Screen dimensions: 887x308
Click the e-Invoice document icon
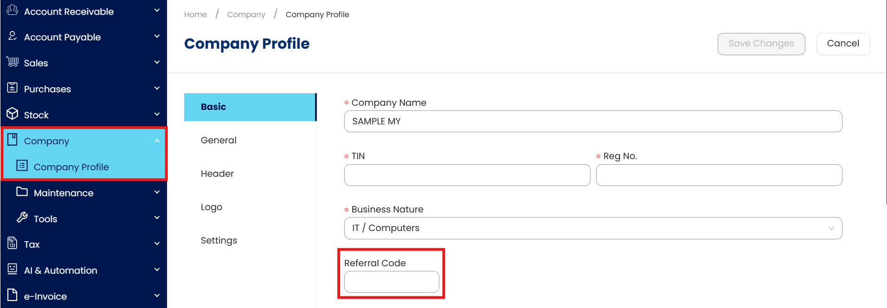click(13, 295)
